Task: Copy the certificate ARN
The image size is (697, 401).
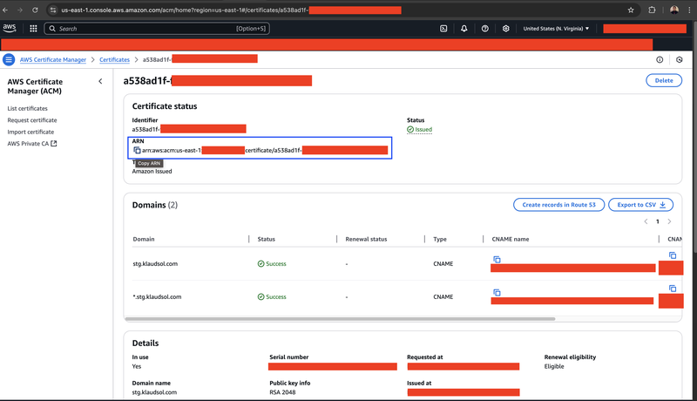Action: (137, 150)
